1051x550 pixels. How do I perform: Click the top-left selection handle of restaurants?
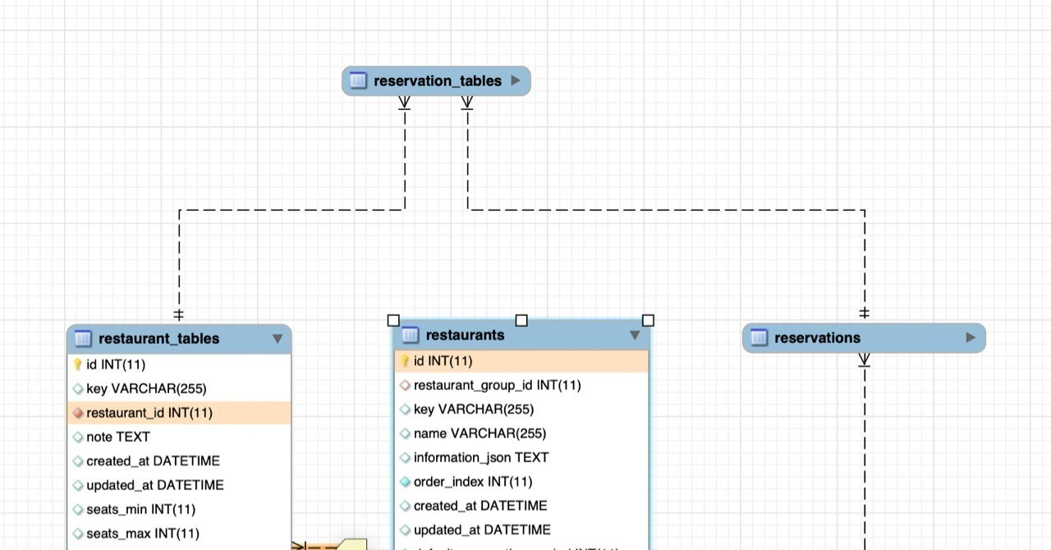pyautogui.click(x=393, y=320)
